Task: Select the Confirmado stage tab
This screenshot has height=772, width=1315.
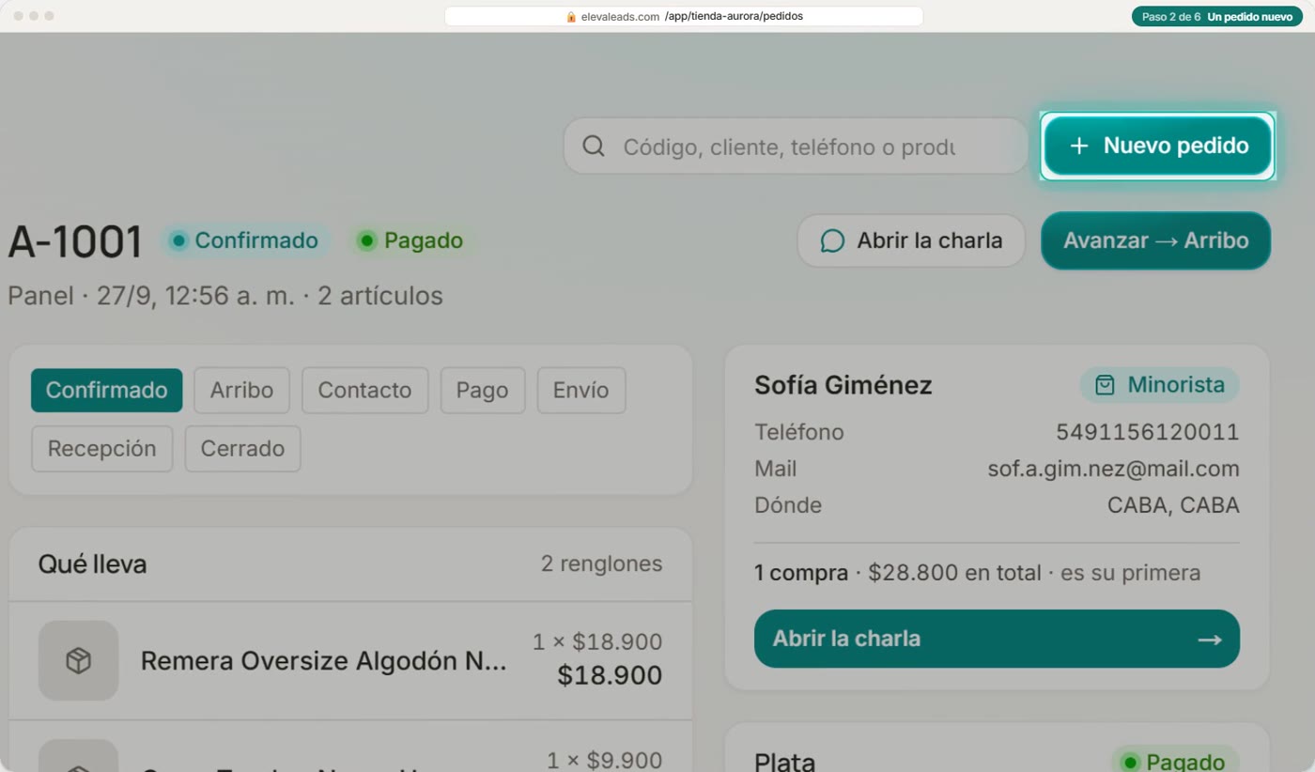Action: coord(106,390)
